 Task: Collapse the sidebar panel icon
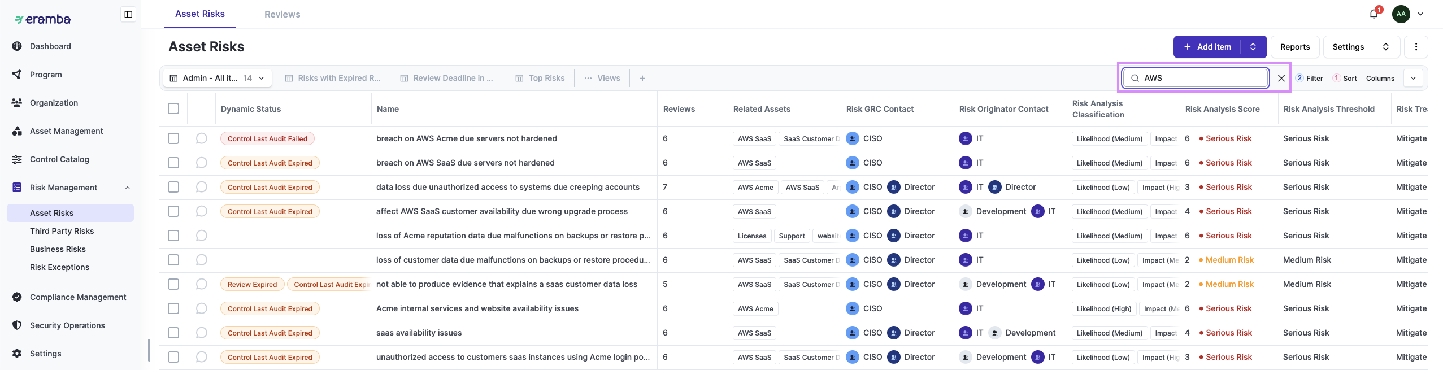128,14
